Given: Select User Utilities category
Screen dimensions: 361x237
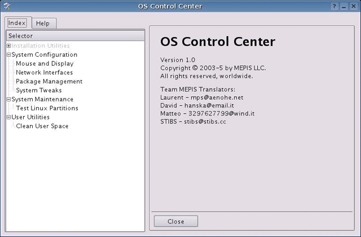Looking at the screenshot, I should [30, 117].
